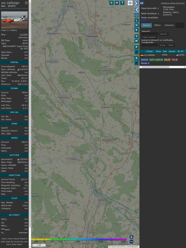Switch to the Filters tab
Image resolution: width=186 pixels, height=248 pixels.
tap(157, 26)
